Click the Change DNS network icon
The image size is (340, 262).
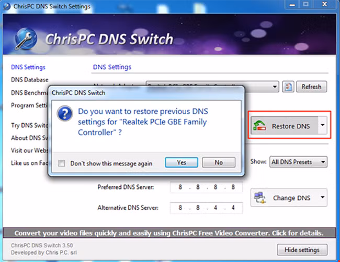coord(259,198)
